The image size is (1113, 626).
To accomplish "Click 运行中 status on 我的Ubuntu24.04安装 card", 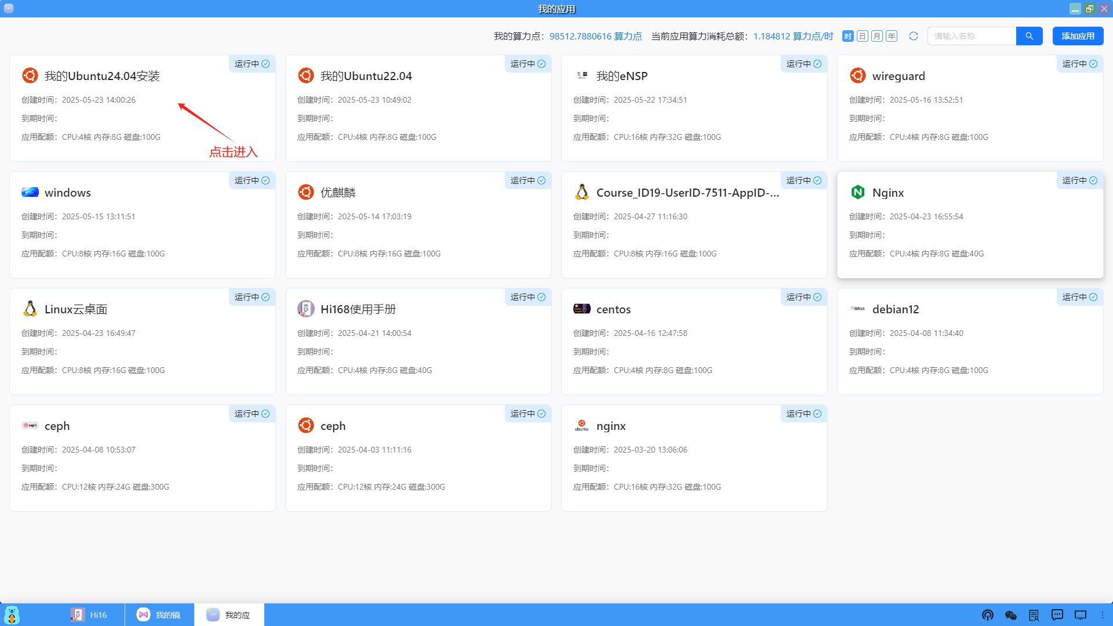I will [x=252, y=64].
